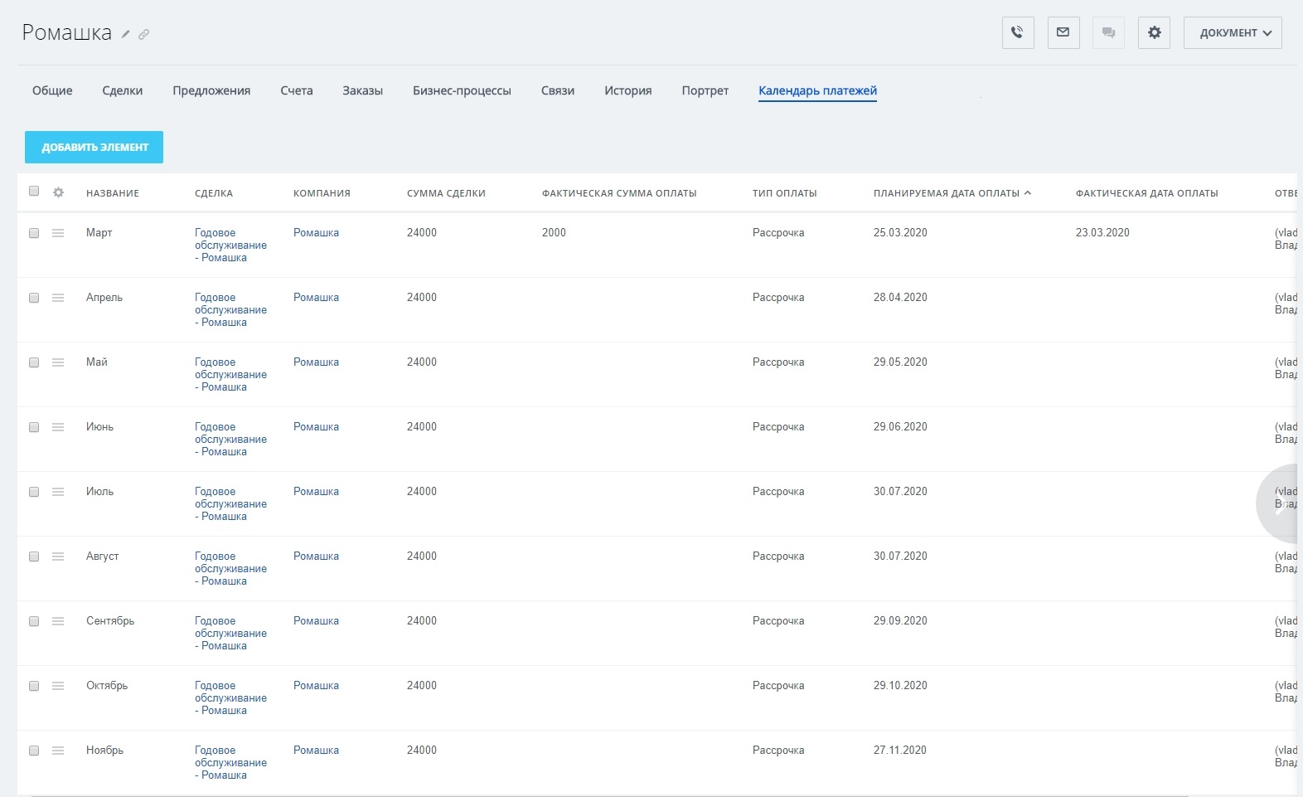
Task: Open the chat messages icon button
Action: click(x=1108, y=33)
